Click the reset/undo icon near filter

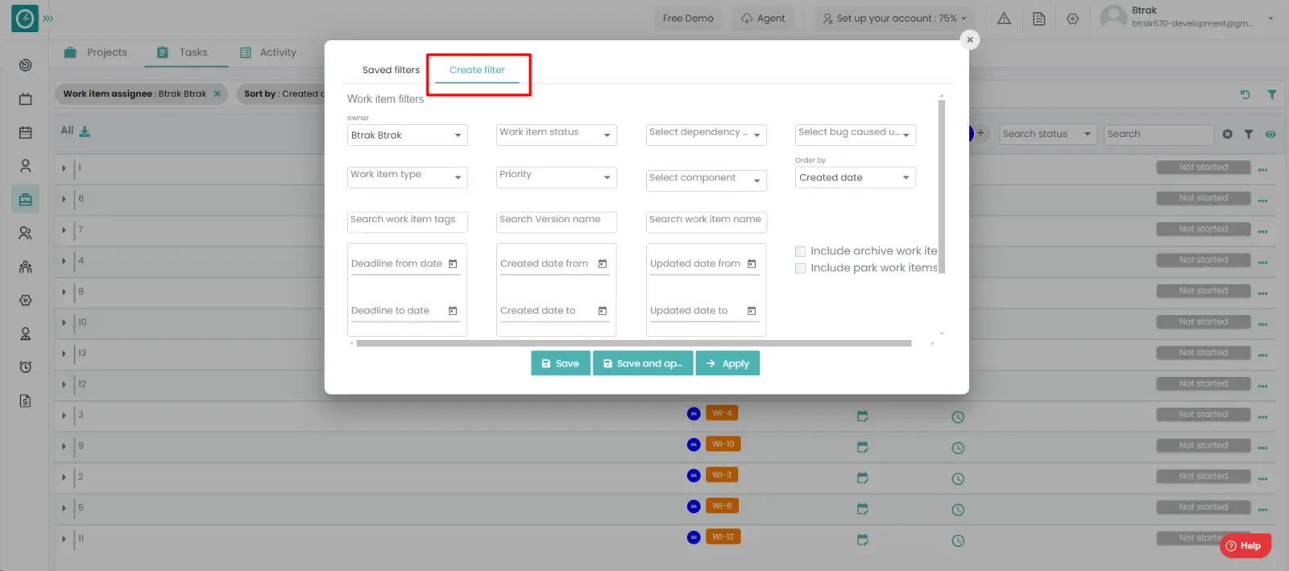[1245, 94]
